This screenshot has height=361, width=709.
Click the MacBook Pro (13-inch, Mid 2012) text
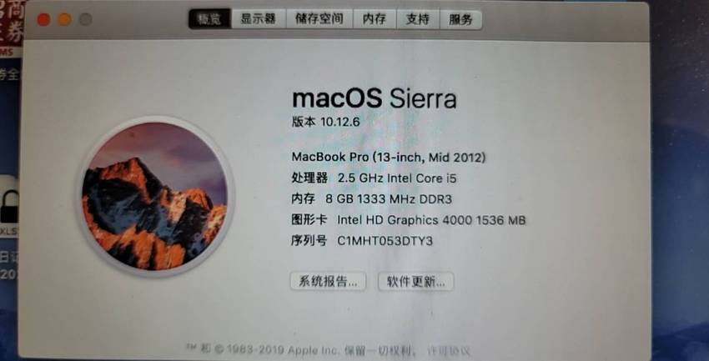coord(389,158)
